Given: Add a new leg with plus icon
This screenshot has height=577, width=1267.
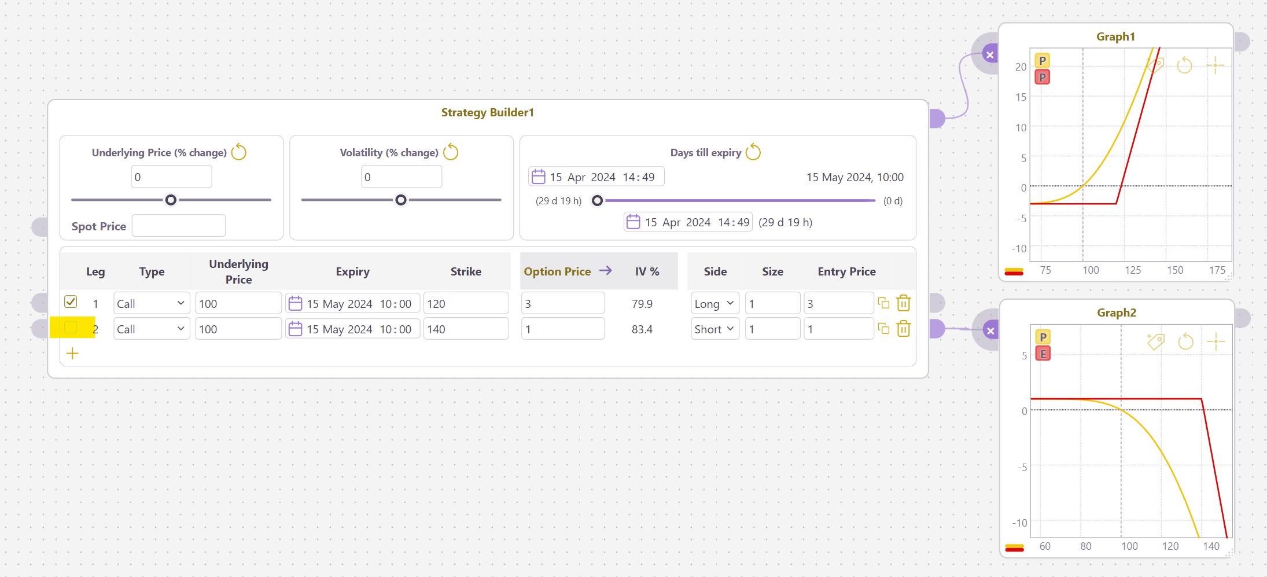Looking at the screenshot, I should pyautogui.click(x=72, y=354).
